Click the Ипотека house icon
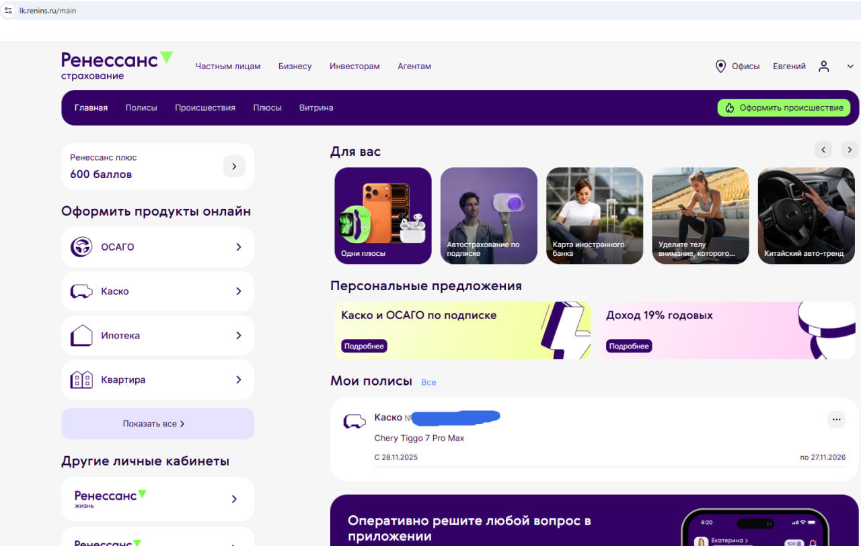The width and height of the screenshot is (861, 546). click(x=81, y=336)
